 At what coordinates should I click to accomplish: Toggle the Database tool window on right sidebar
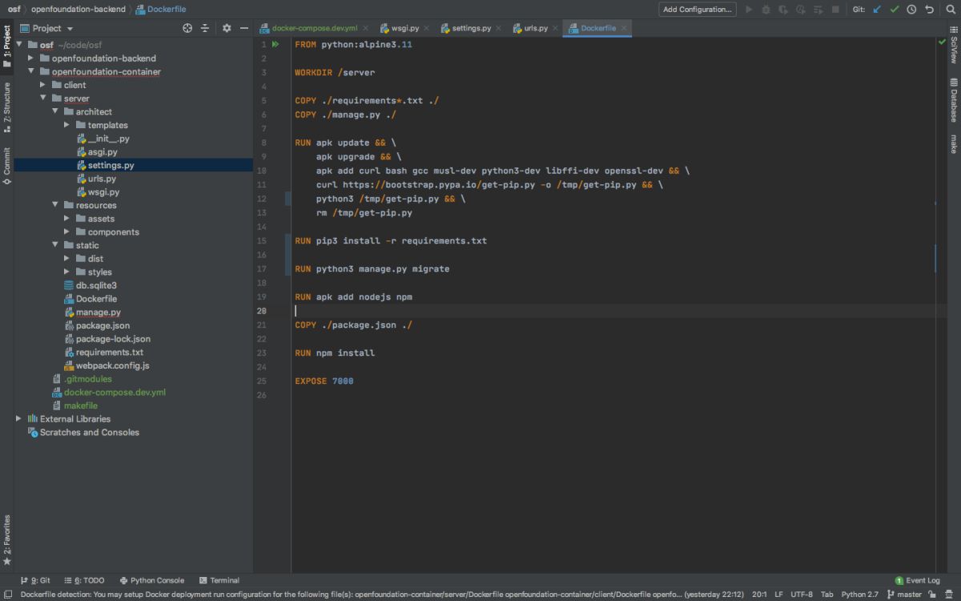pyautogui.click(x=954, y=100)
